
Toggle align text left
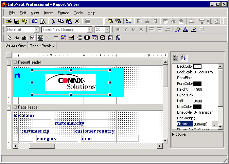point(152,29)
